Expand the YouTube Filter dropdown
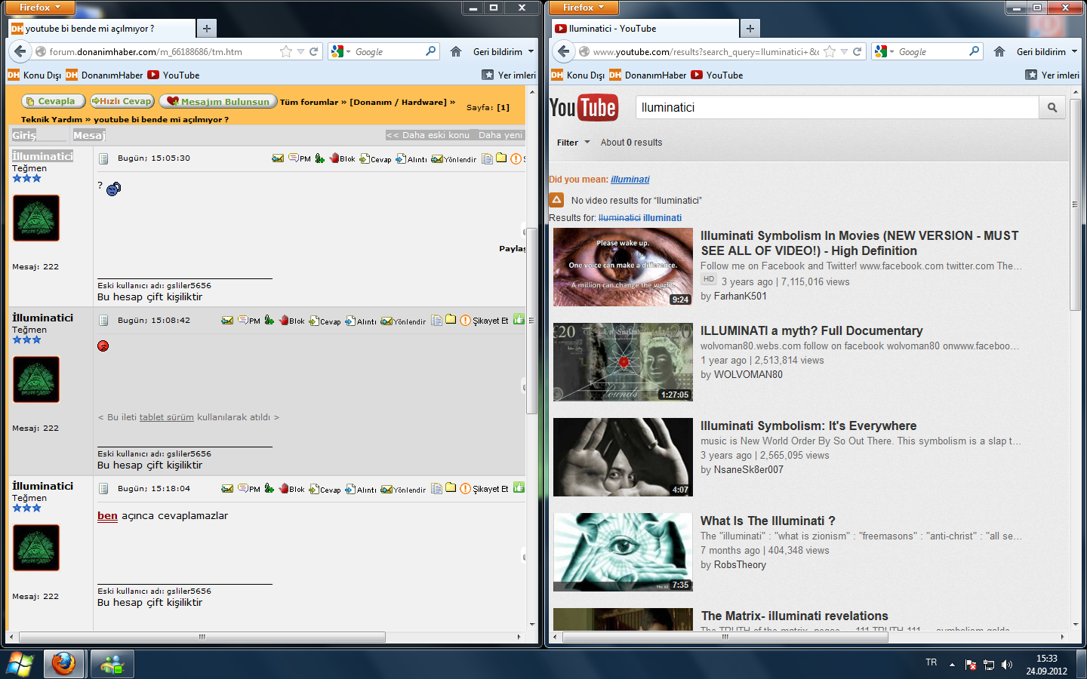This screenshot has width=1087, height=679. pos(574,143)
